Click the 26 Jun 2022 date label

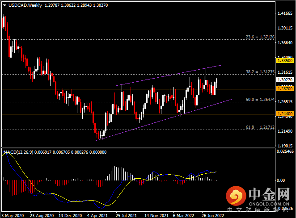(x=213, y=214)
